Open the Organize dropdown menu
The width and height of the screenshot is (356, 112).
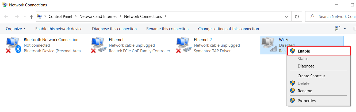(16, 29)
